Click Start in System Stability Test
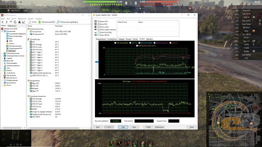Image resolution: width=262 pixels, height=147 pixels. (x=98, y=127)
